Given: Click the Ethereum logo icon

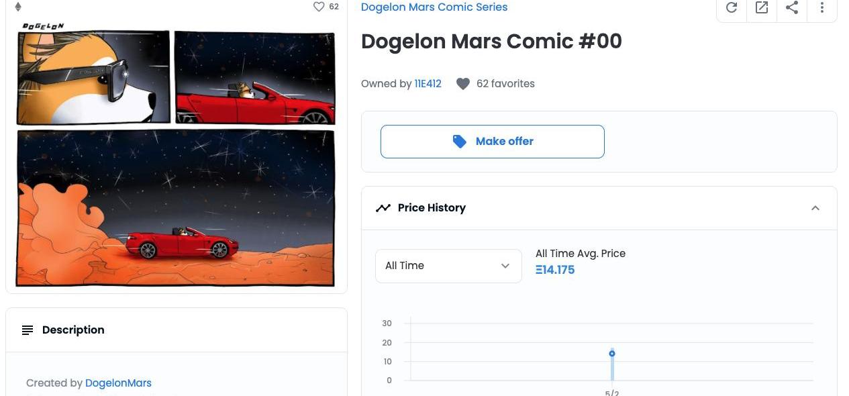Looking at the screenshot, I should point(18,7).
